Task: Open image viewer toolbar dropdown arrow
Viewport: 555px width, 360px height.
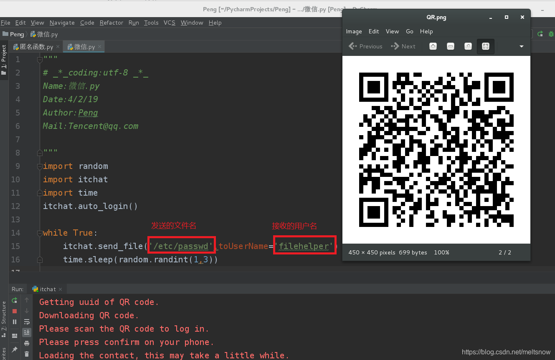Action: (x=522, y=46)
